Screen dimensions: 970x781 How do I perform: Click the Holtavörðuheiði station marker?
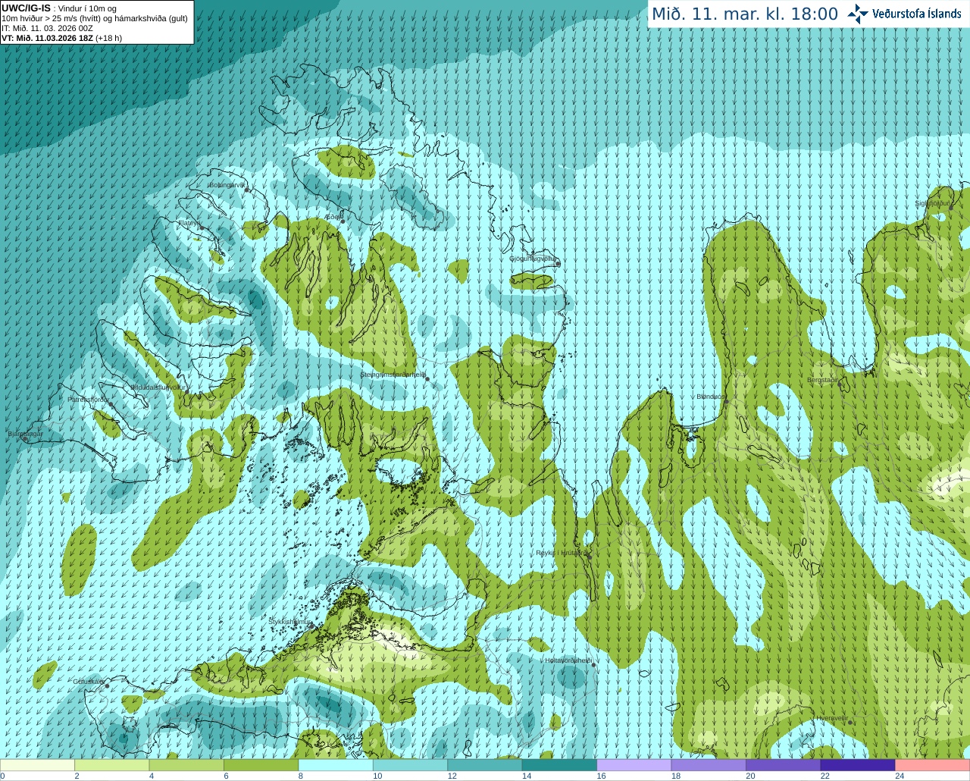coord(593,665)
